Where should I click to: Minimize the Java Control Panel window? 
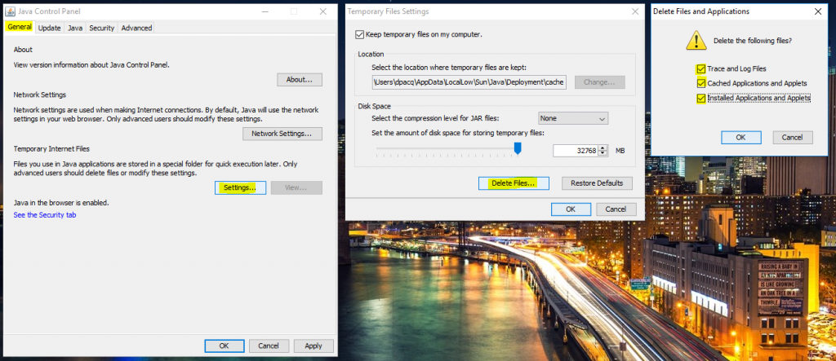pos(264,11)
